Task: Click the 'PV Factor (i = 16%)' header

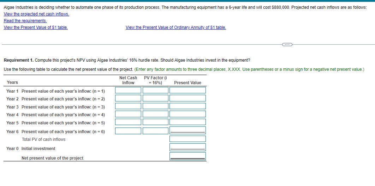Action: click(155, 80)
